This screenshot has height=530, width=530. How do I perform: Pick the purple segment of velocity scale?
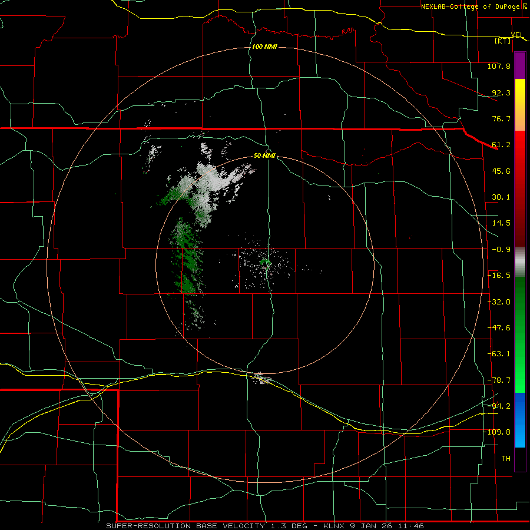pyautogui.click(x=520, y=66)
